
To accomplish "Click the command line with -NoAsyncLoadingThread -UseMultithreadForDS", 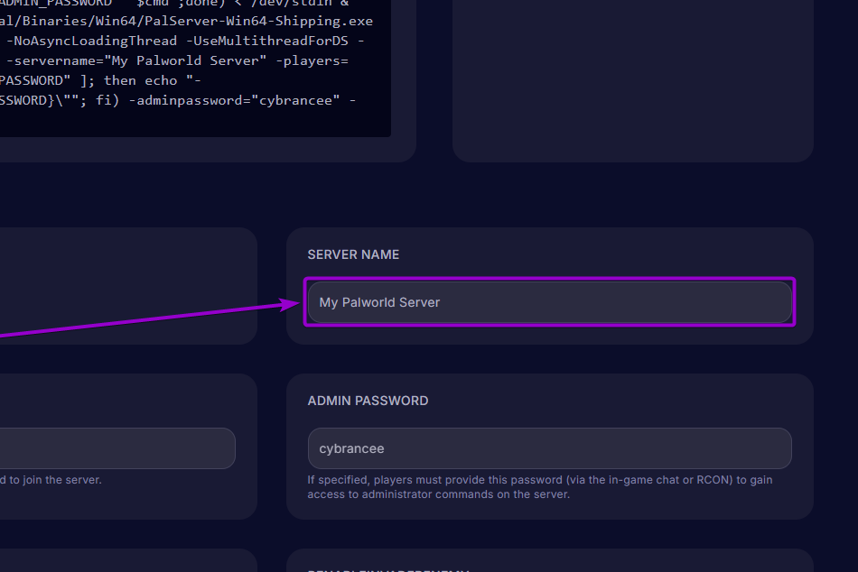I will pos(182,41).
